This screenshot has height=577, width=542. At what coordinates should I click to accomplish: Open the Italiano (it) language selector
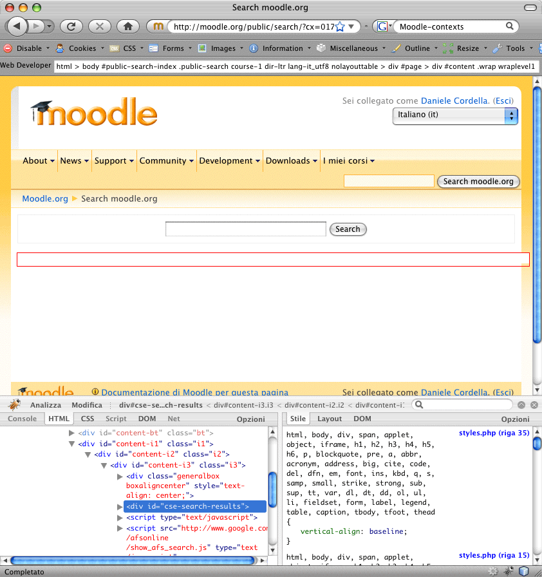point(455,116)
